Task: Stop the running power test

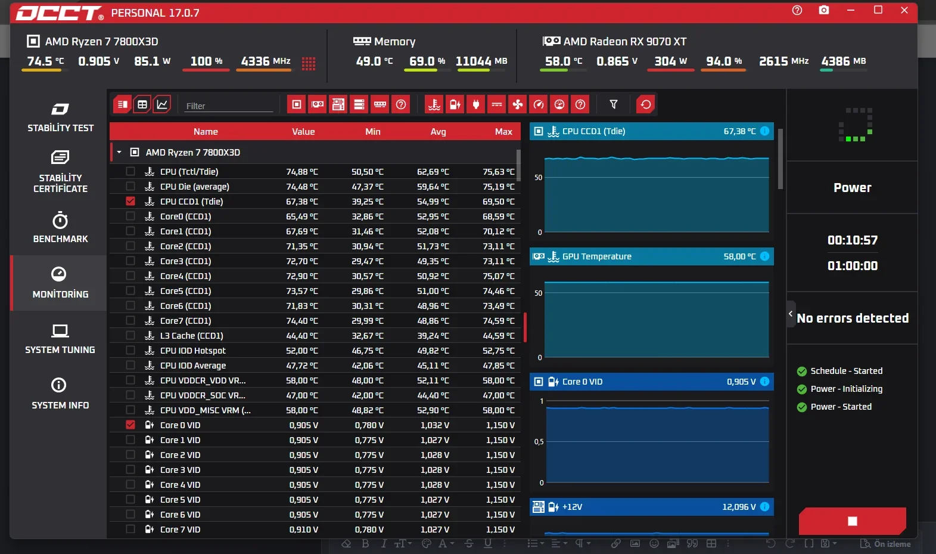Action: [x=853, y=521]
